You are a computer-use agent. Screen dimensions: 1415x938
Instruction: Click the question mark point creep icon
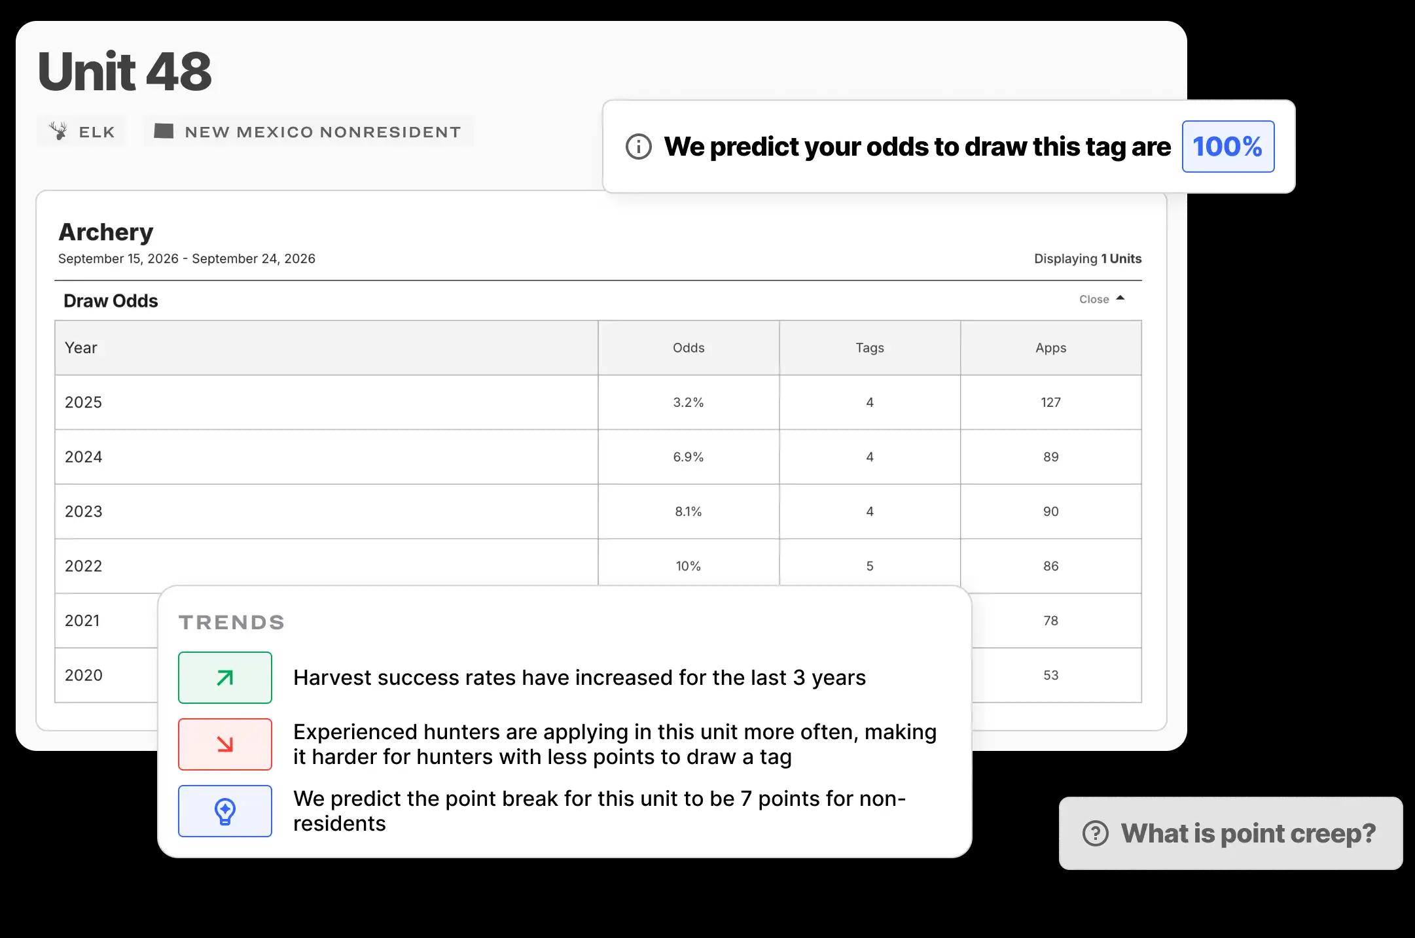coord(1095,833)
